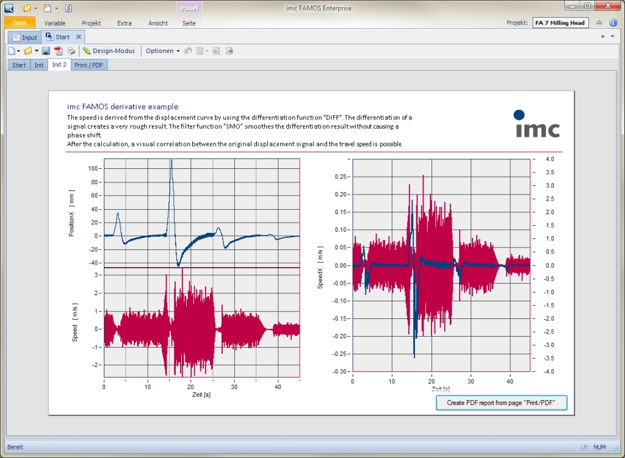Click the red Speed curve in the lower-left plot
This screenshot has height=458, width=625.
(x=201, y=322)
